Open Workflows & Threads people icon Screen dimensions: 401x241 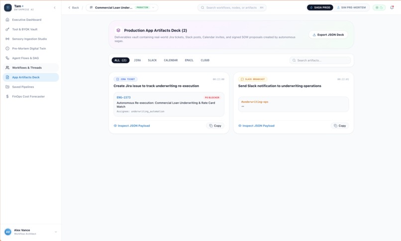7,68
